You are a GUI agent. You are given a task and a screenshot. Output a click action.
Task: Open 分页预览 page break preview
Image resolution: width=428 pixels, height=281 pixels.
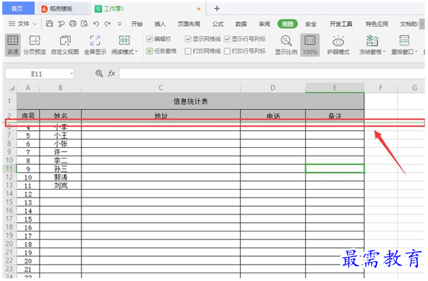click(35, 45)
